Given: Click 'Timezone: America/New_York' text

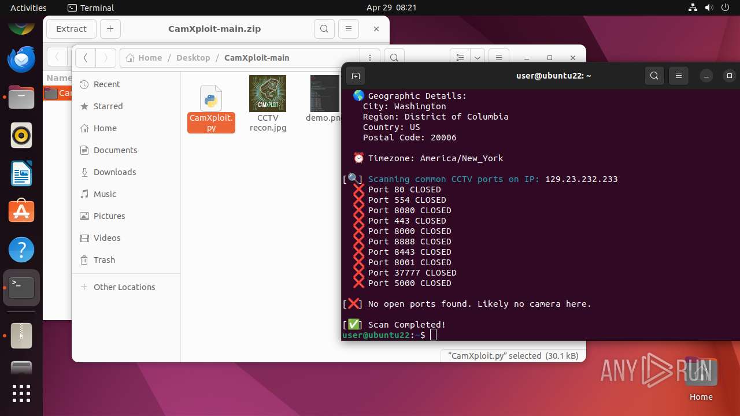Looking at the screenshot, I should point(435,158).
